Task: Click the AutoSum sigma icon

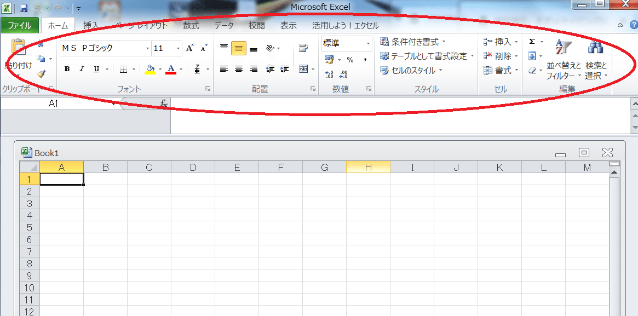Action: [x=532, y=42]
